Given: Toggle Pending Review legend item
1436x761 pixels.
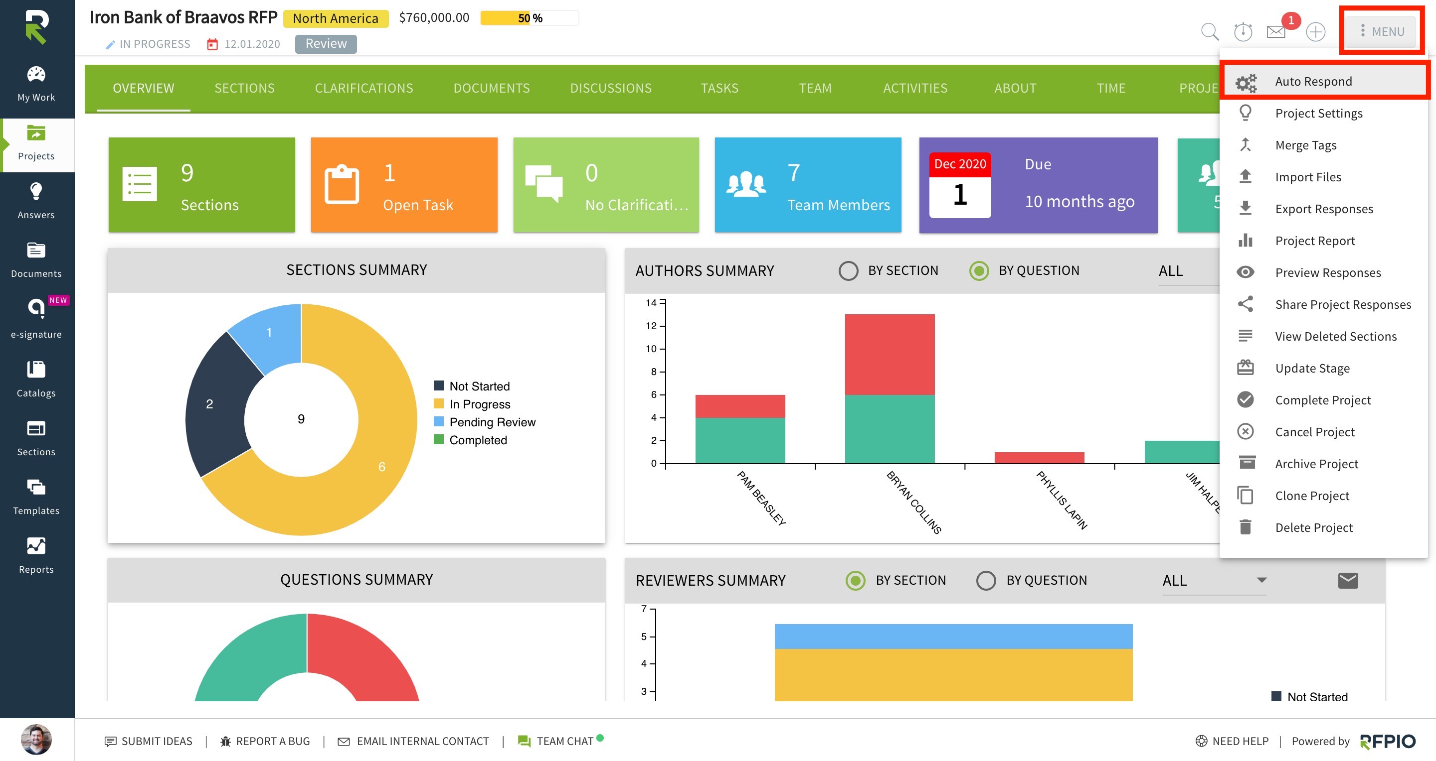Looking at the screenshot, I should tap(485, 421).
